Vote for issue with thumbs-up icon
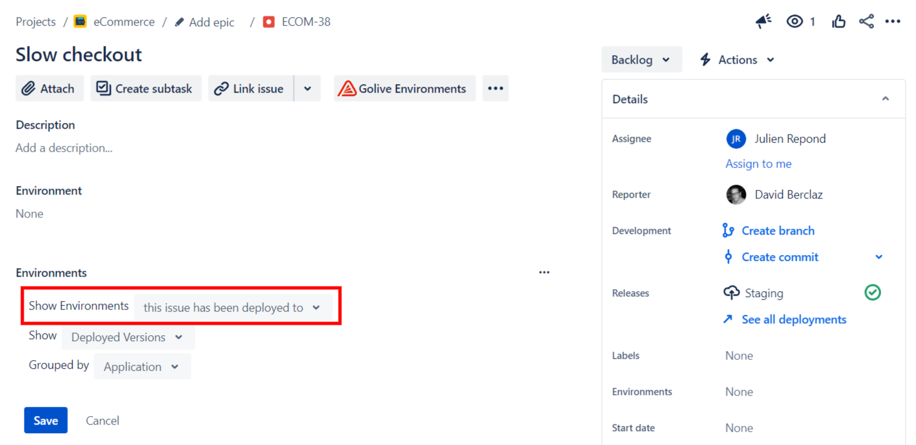 pyautogui.click(x=838, y=22)
